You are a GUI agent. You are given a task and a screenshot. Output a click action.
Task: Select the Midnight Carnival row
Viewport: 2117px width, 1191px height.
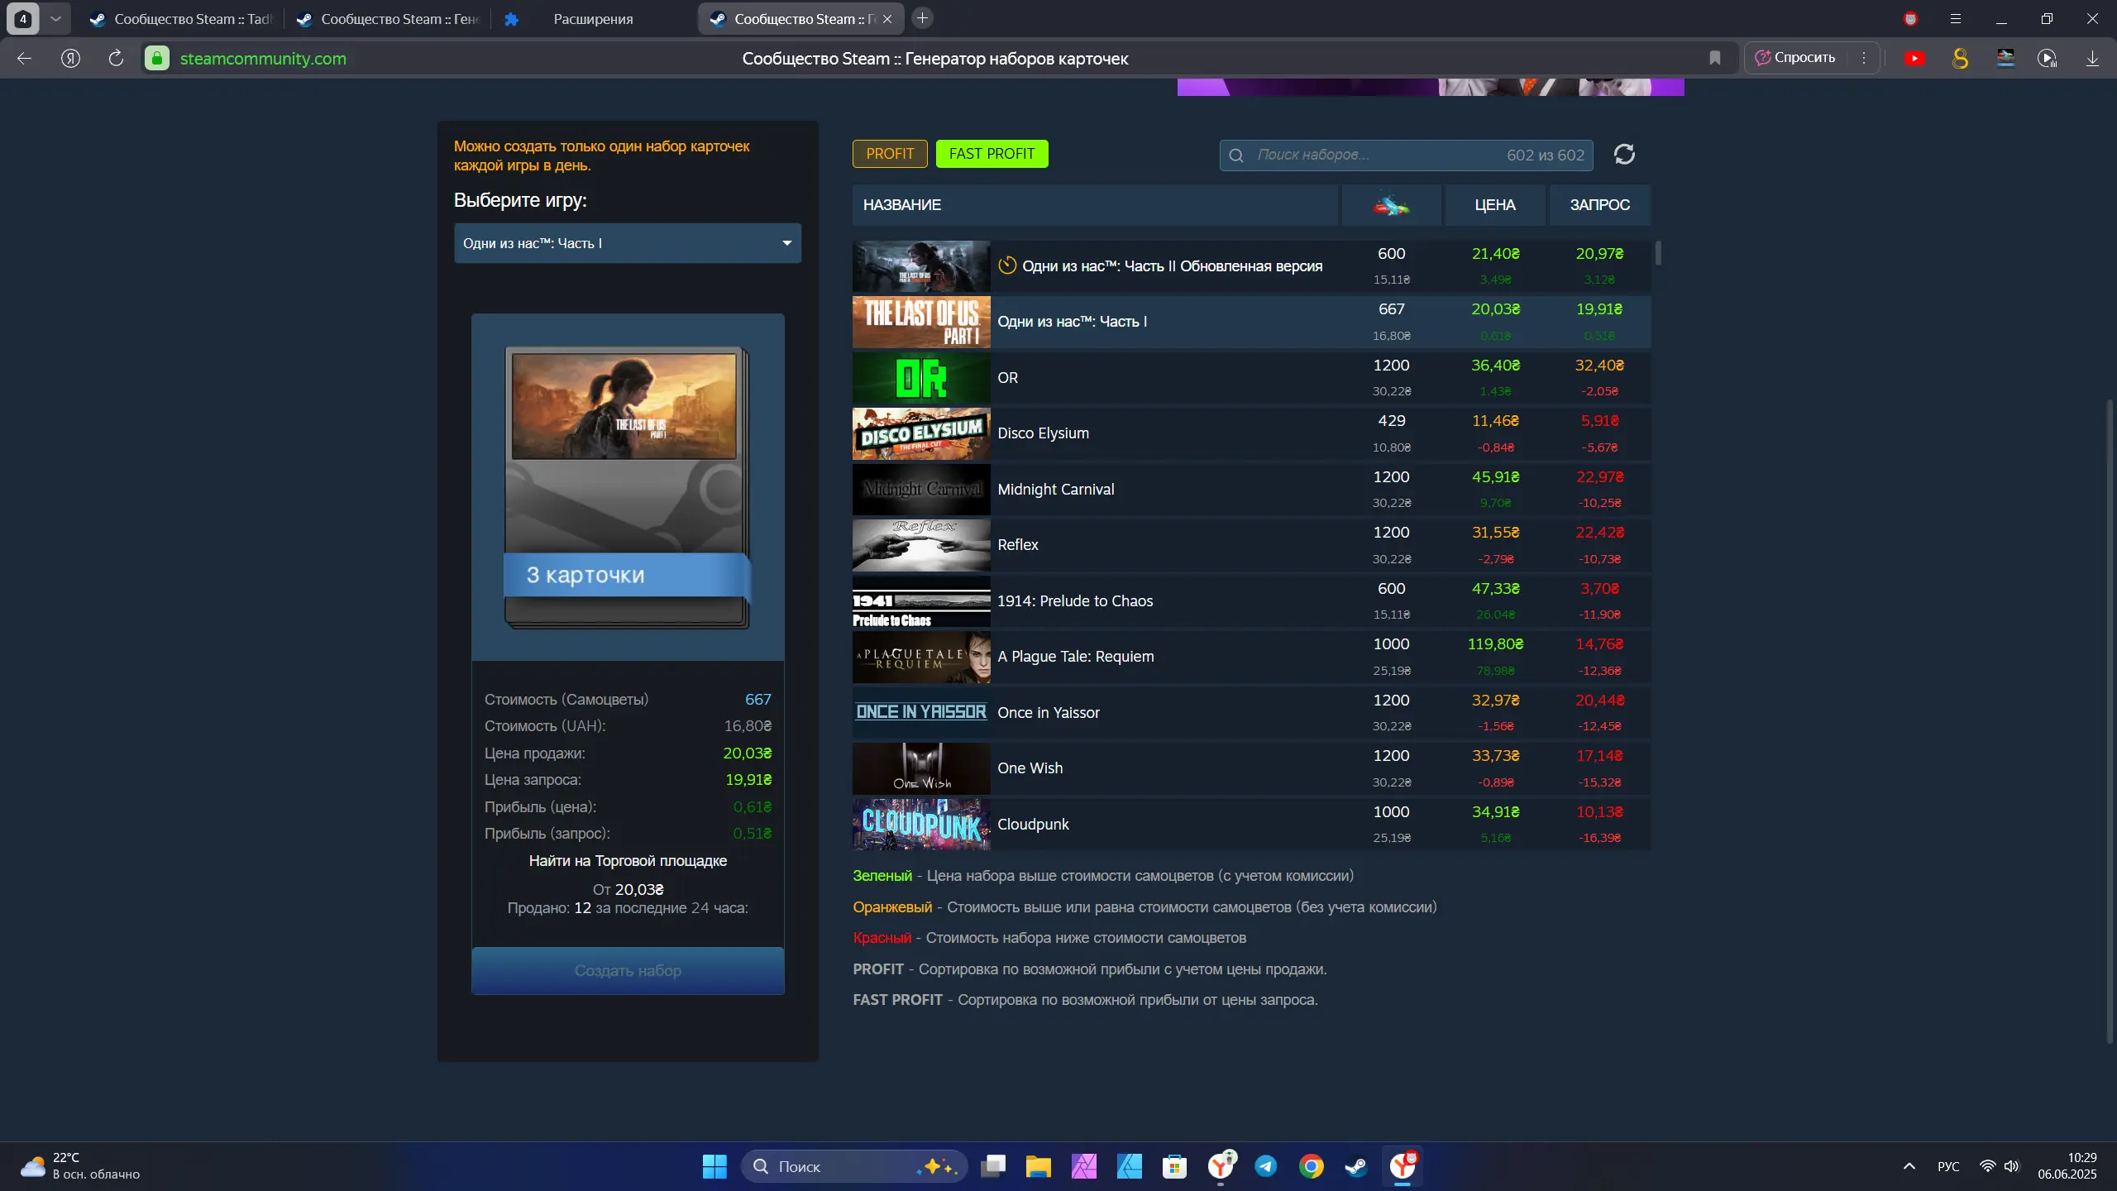(1251, 490)
